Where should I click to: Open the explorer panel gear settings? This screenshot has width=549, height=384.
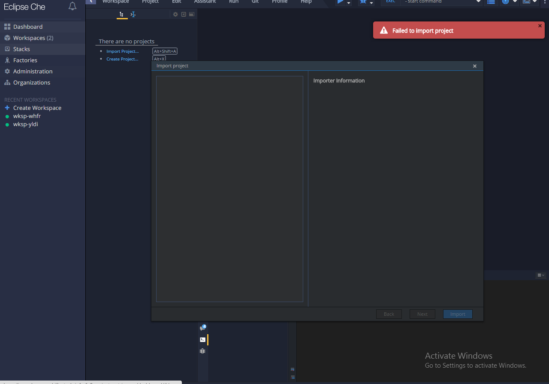point(175,15)
